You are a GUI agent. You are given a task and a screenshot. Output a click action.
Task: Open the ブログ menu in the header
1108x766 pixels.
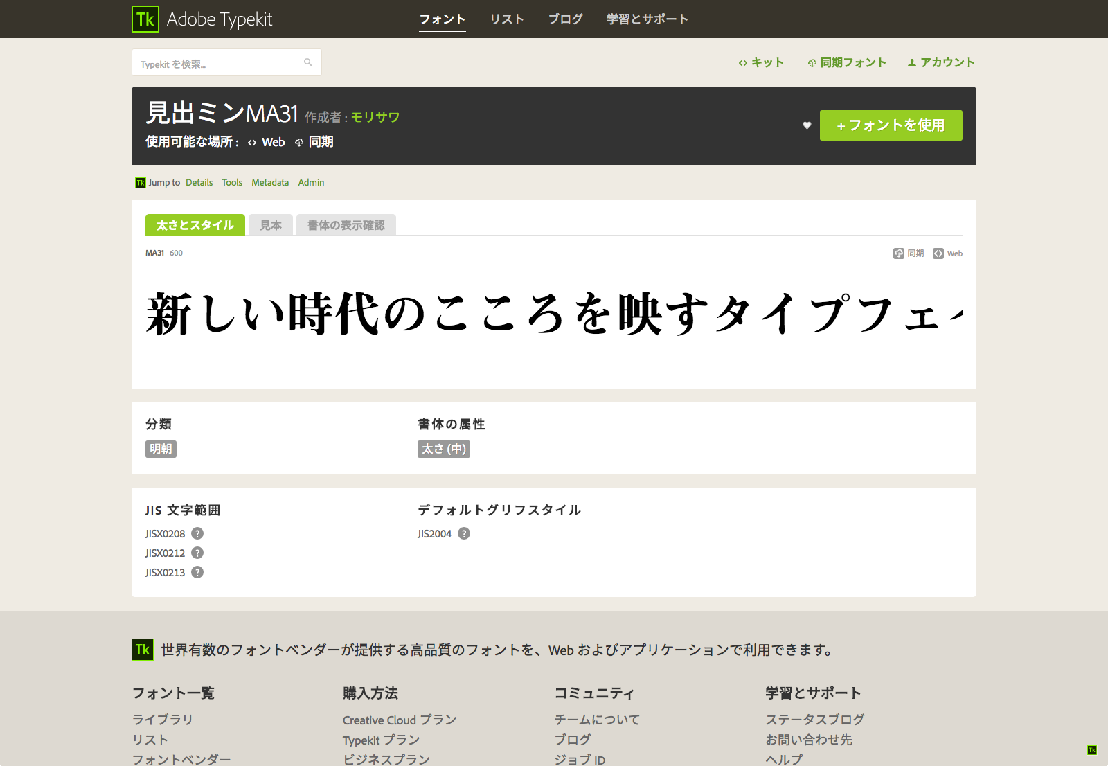point(564,19)
